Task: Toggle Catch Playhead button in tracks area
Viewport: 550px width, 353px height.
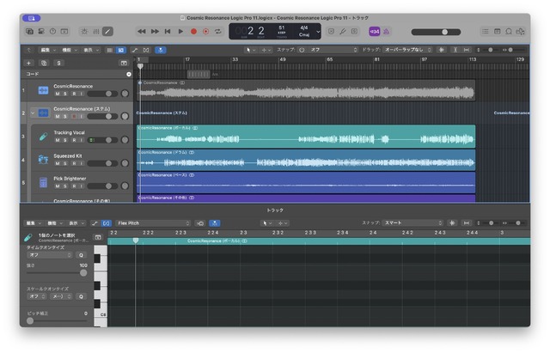Action: (161, 50)
